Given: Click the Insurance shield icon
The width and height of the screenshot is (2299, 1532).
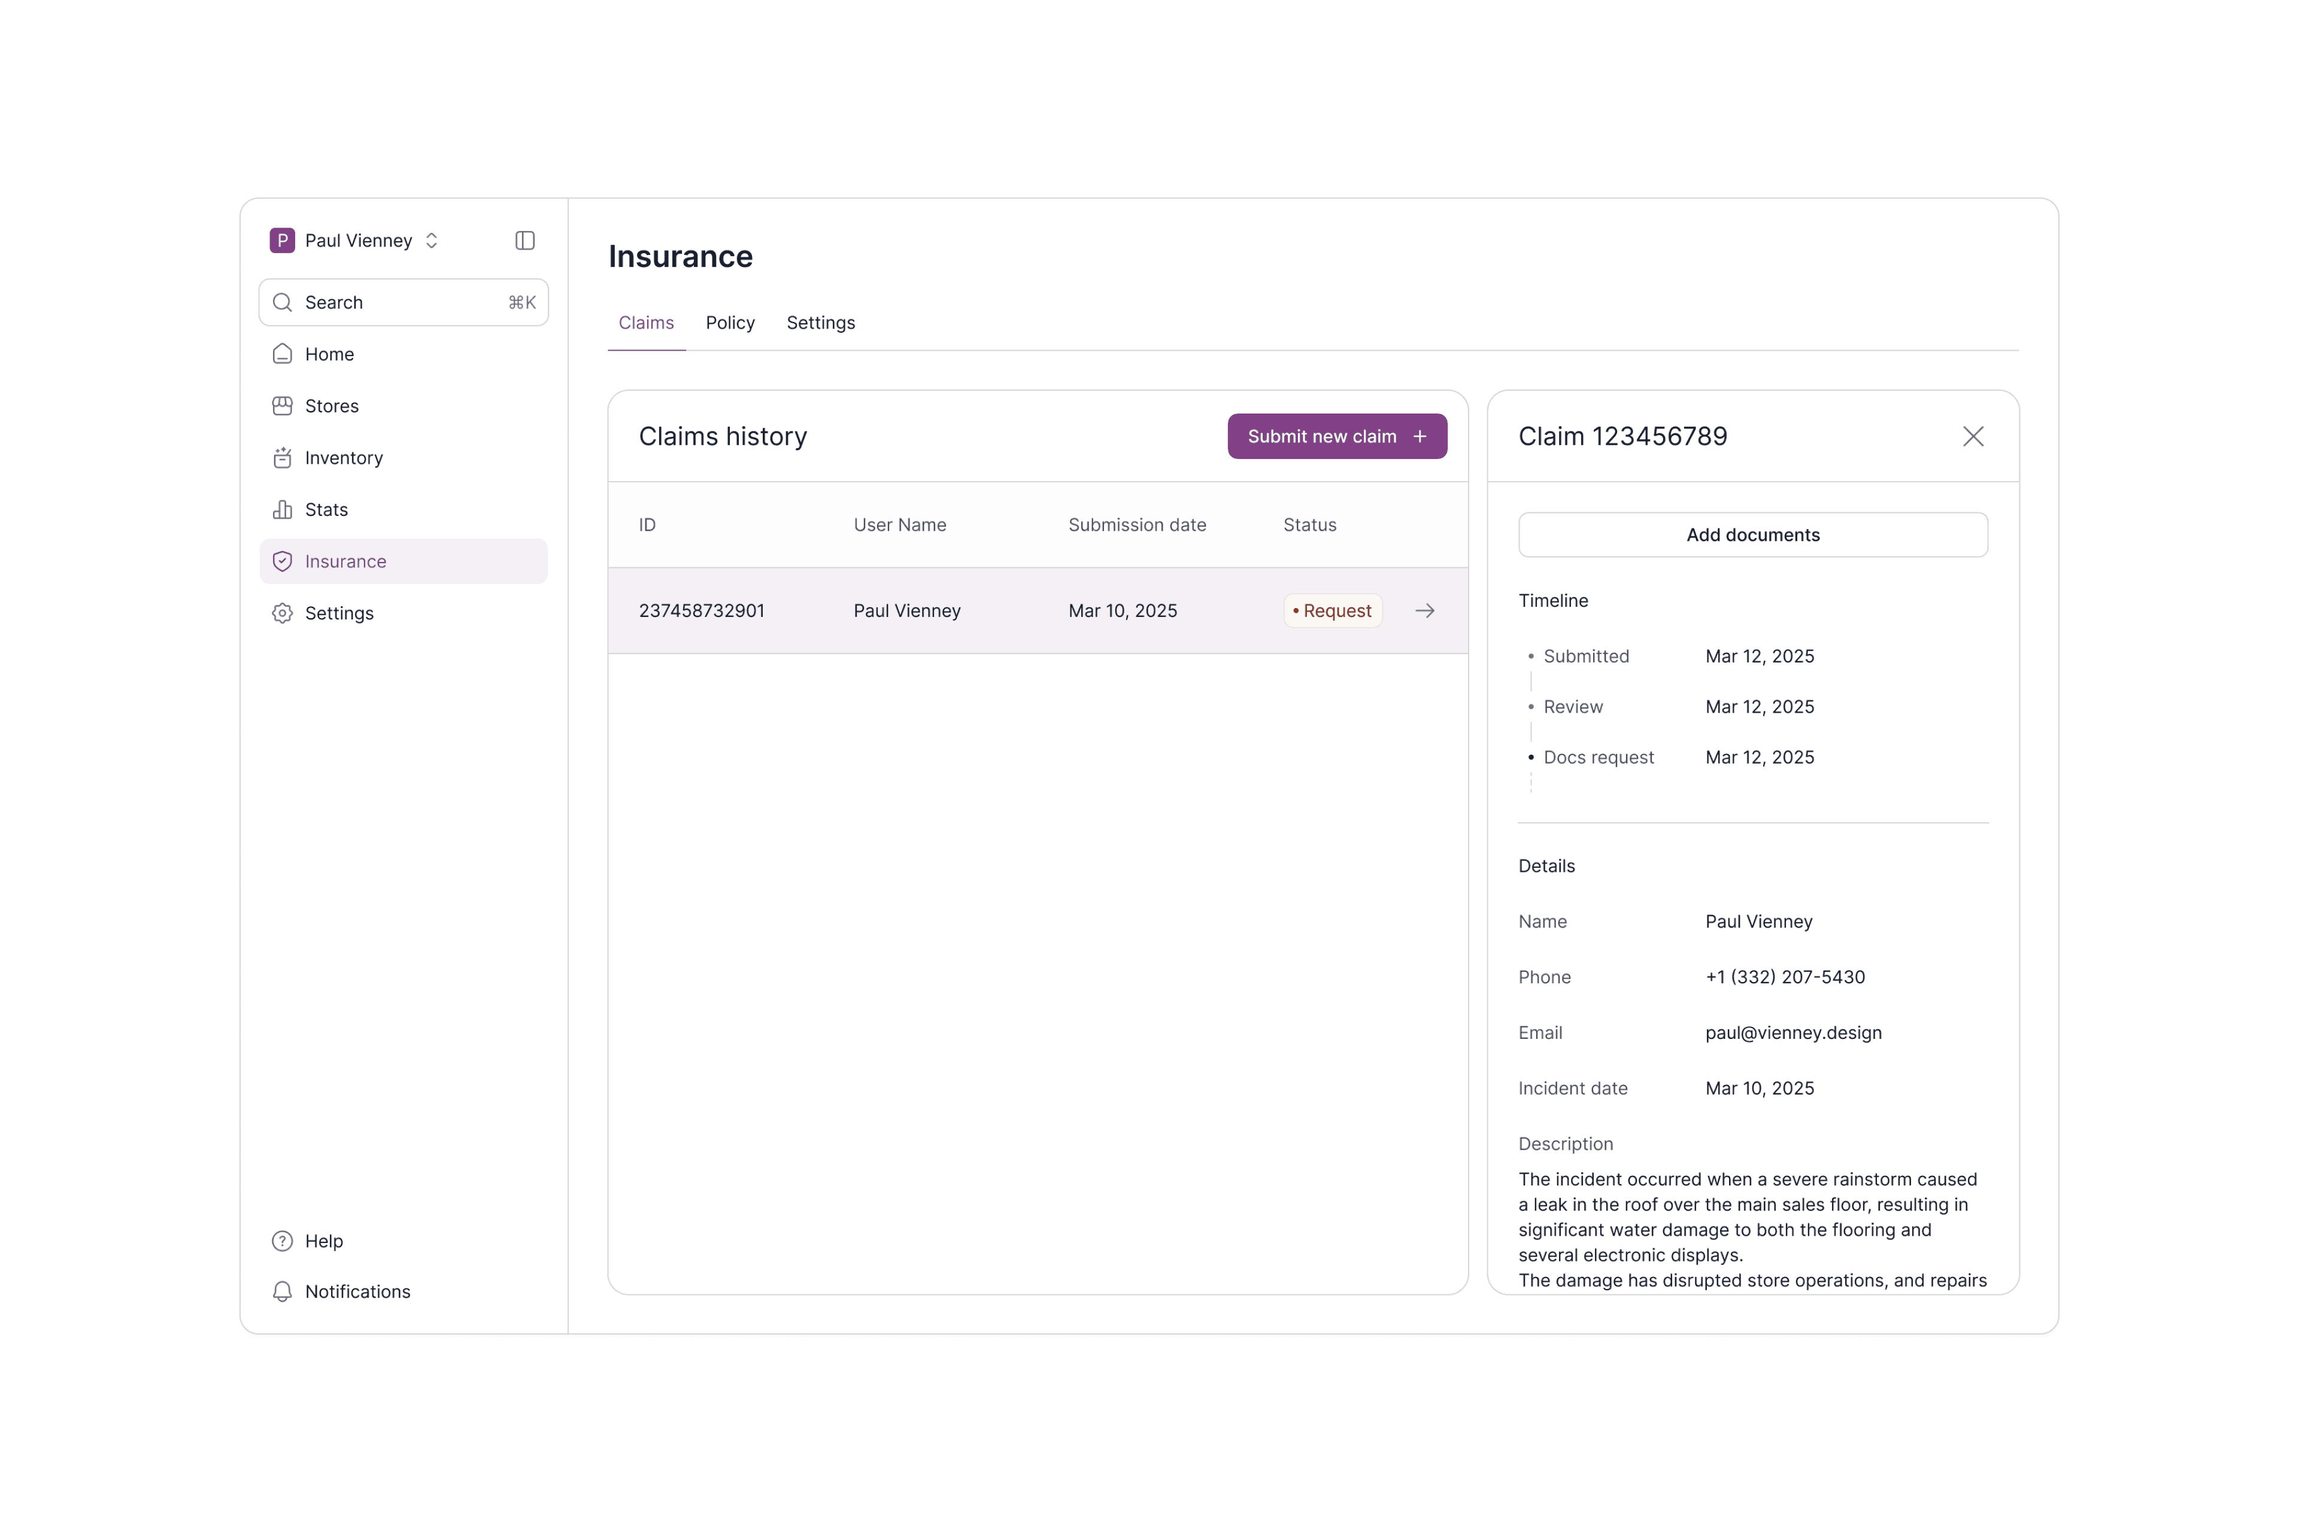Looking at the screenshot, I should pyautogui.click(x=283, y=561).
